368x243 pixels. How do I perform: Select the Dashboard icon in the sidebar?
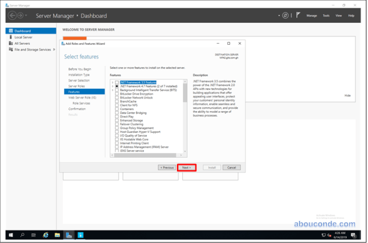click(10, 31)
